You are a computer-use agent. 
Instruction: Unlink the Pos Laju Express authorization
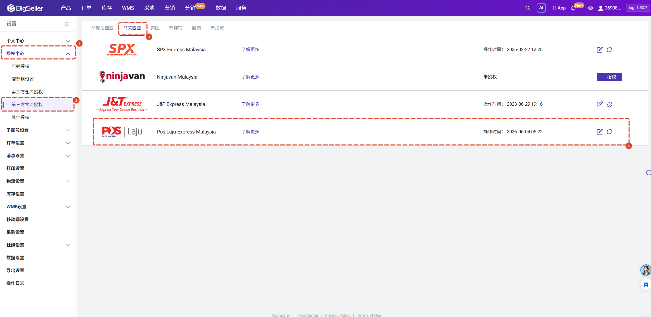609,131
